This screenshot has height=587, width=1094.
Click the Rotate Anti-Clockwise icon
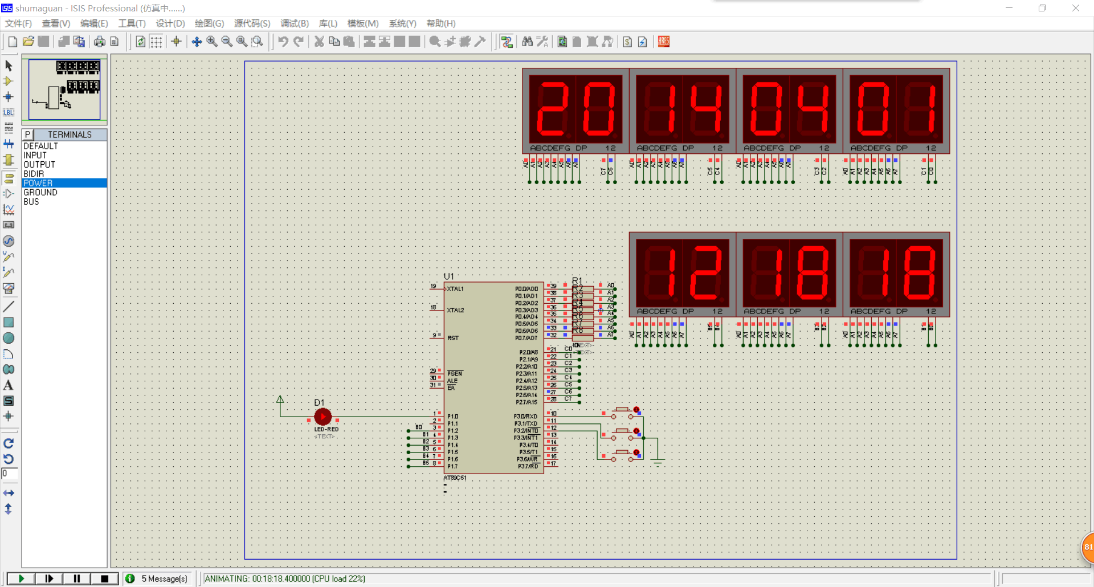pos(9,459)
